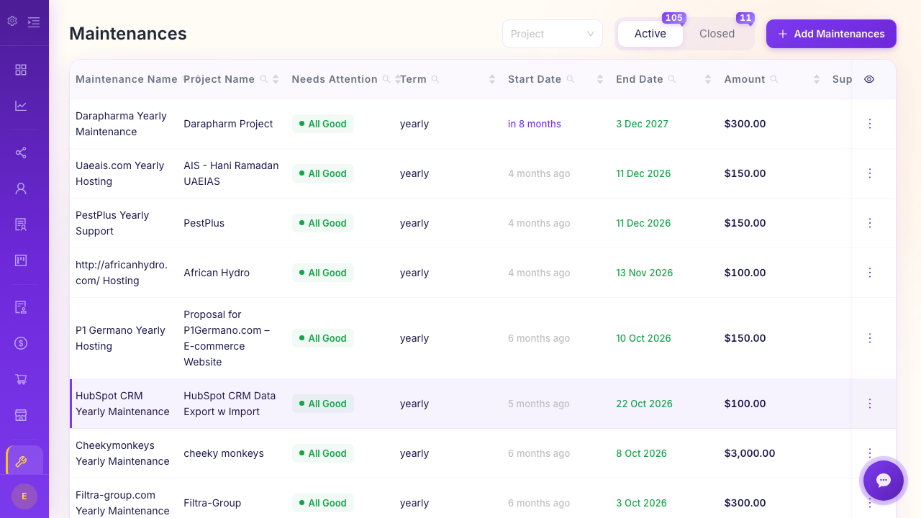Select the Active maintenances tab

click(x=650, y=33)
